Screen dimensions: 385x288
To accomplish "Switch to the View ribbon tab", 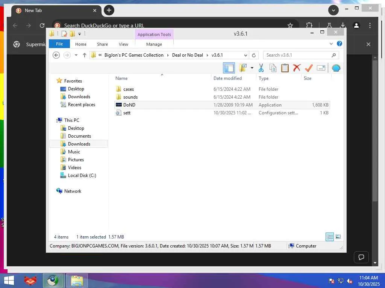I will point(123,44).
